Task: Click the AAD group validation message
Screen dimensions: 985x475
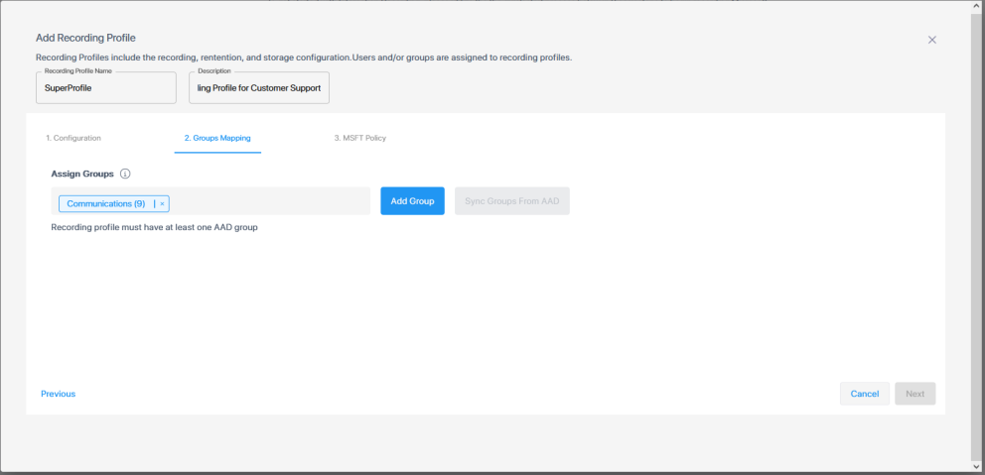Action: (x=147, y=227)
